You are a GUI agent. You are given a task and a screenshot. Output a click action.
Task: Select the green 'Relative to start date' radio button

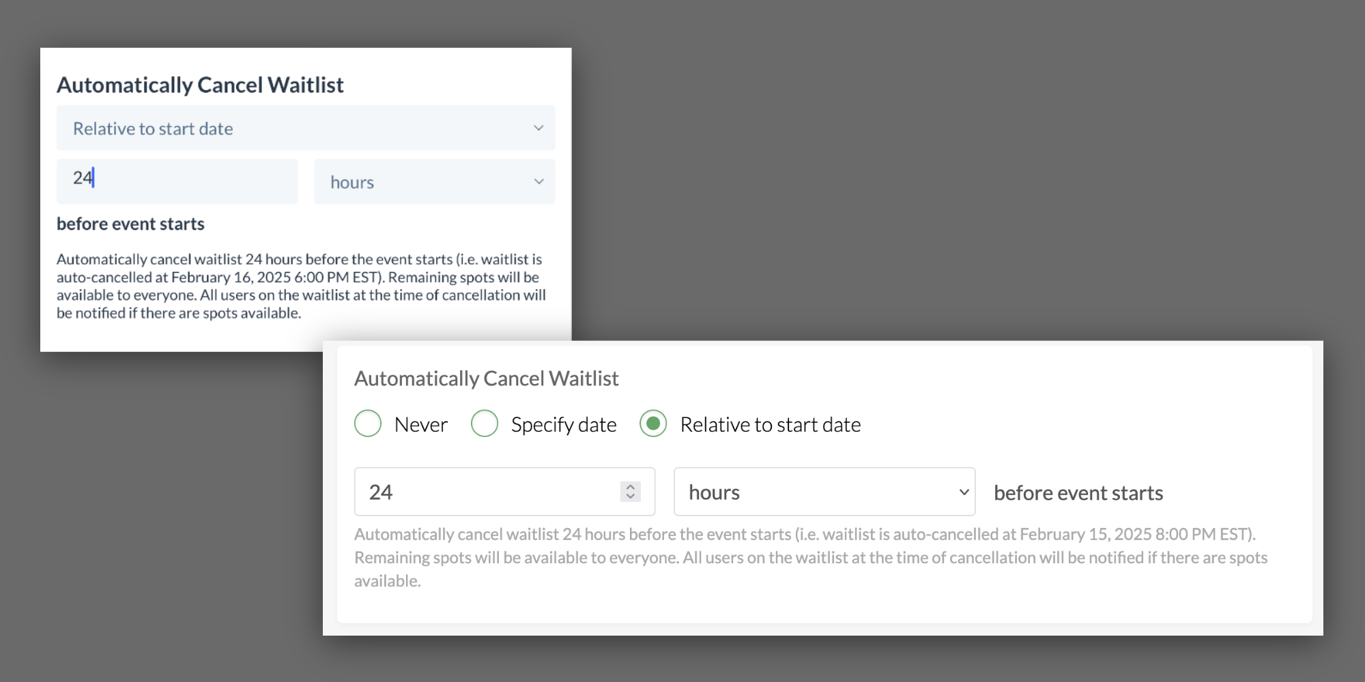pos(653,424)
